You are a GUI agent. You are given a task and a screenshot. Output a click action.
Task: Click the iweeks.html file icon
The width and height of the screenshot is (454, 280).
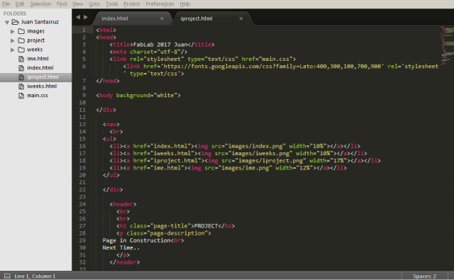point(21,86)
